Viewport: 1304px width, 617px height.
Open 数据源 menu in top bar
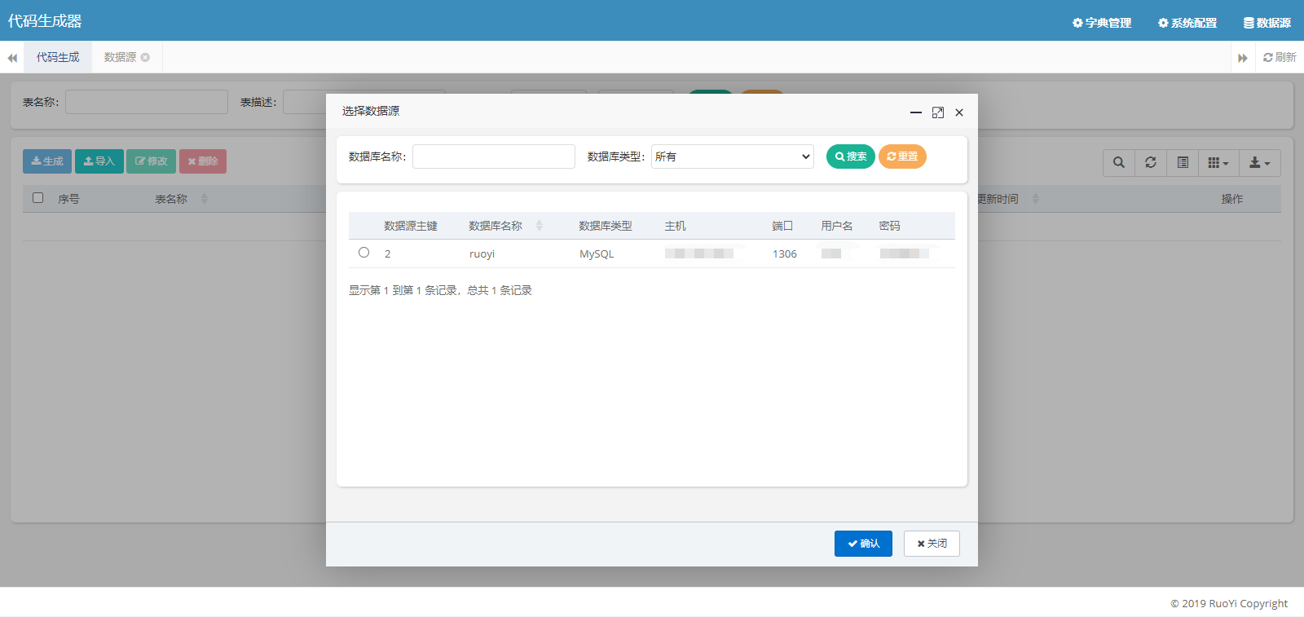coord(1267,23)
